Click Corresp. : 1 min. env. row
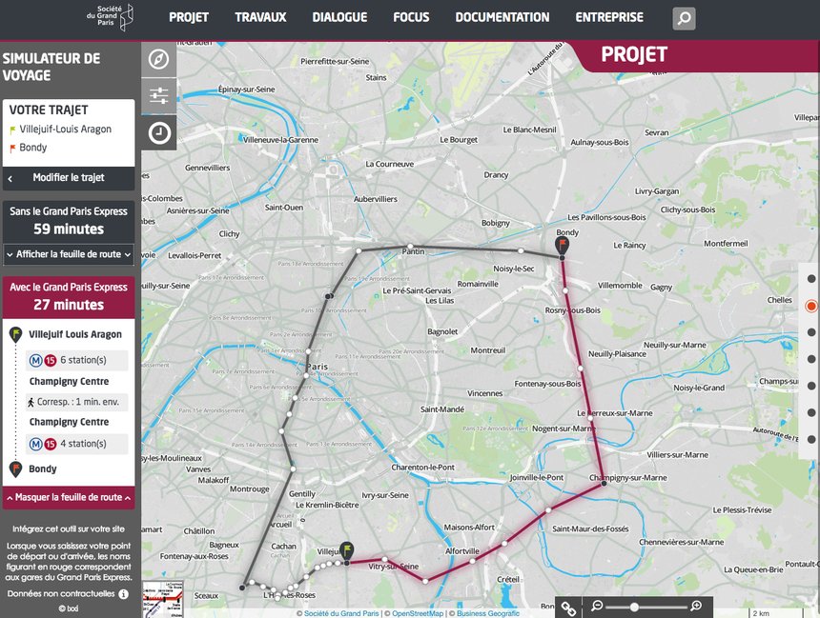 pyautogui.click(x=77, y=402)
